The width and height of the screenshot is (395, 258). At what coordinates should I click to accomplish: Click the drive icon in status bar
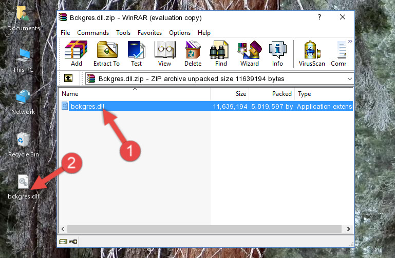point(63,242)
